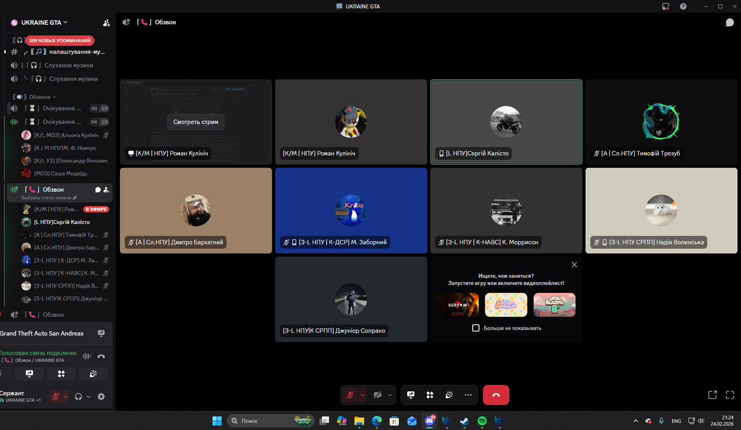Open chat icon on selected Обзвон channel row
The width and height of the screenshot is (741, 430).
(x=98, y=190)
